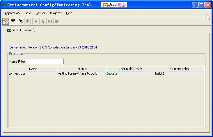Viewport: 213px width, 137px height.
Task: Click the bar-then-play (resume) toolbar button
Action: pyautogui.click(x=57, y=21)
